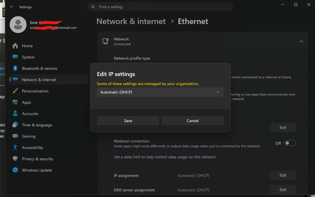Click the Find a setting search box
This screenshot has width=315, height=197.
[160, 7]
